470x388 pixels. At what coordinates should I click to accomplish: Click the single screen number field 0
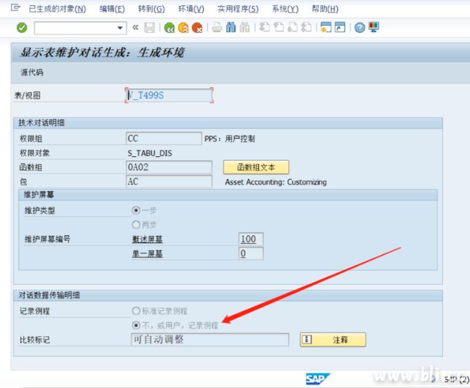(251, 254)
